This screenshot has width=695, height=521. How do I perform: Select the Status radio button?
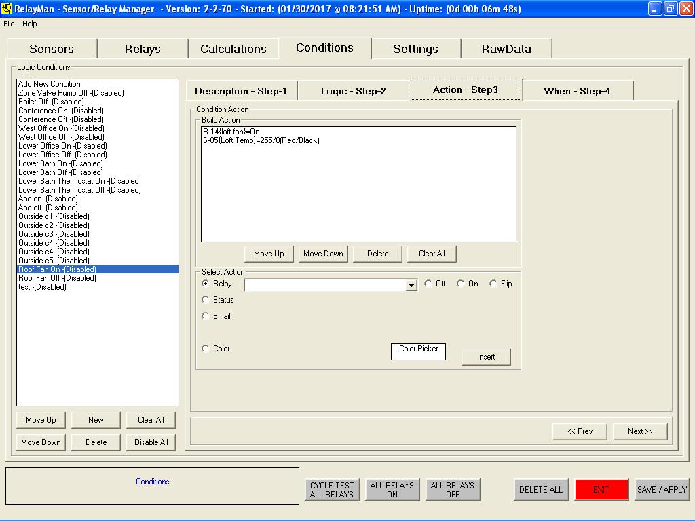point(206,300)
